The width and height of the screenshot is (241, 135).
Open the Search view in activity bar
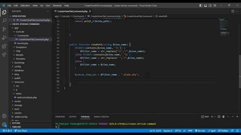[x=4, y=21]
